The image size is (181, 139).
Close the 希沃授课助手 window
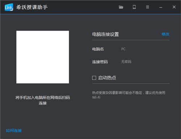(x=174, y=7)
